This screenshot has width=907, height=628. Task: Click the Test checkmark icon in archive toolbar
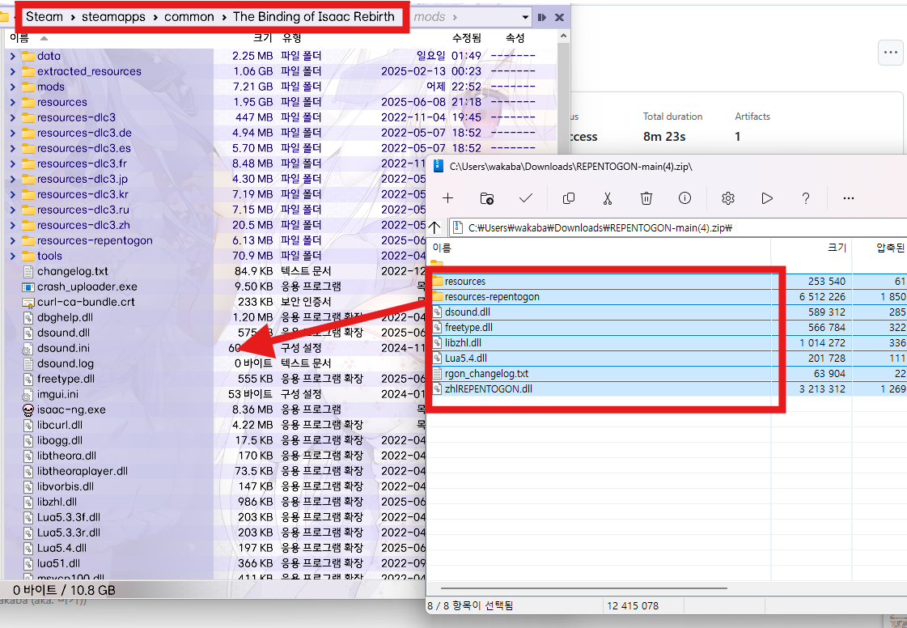[x=526, y=198]
